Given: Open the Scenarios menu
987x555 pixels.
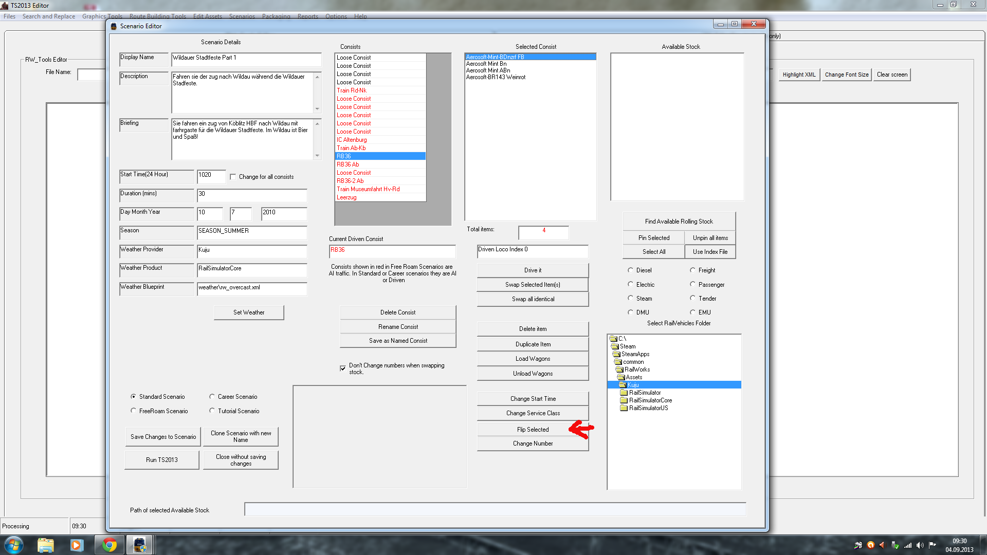Looking at the screenshot, I should [x=242, y=16].
